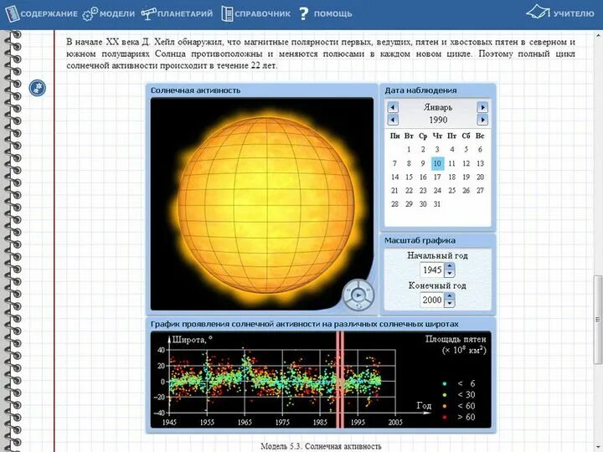
Task: Select January 24 in the calendar
Action: (x=437, y=191)
